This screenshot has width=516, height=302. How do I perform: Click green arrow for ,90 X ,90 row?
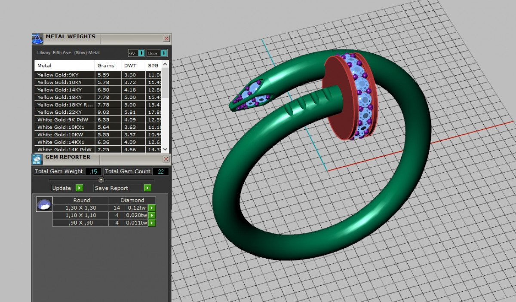(152, 223)
